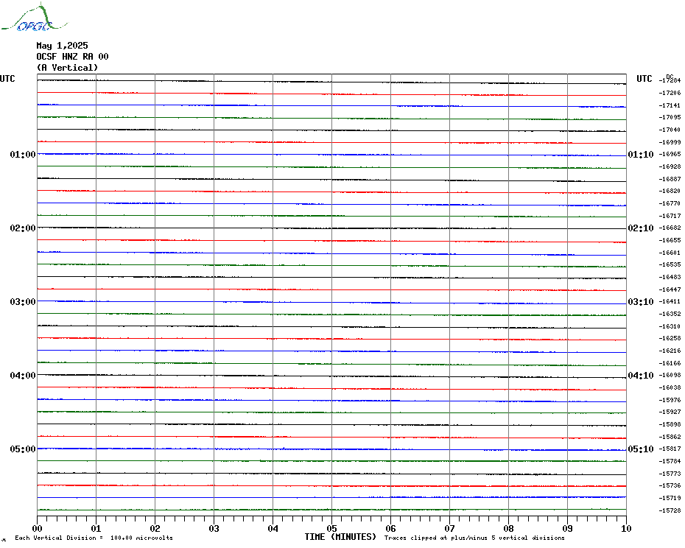Screen dimensions: 685x548
Task: Click the DC offset value -16166
Action: [670, 363]
